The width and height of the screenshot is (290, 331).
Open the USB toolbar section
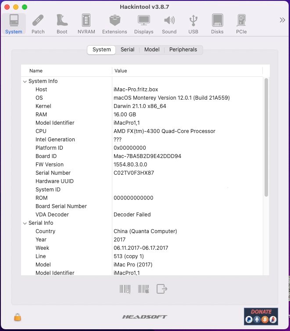pos(193,24)
